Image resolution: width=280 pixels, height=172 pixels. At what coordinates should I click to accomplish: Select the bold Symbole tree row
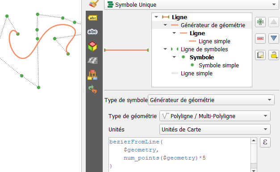[x=202, y=57]
